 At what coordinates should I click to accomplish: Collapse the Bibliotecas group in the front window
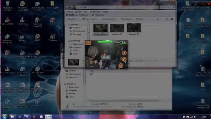[x=74, y=41]
